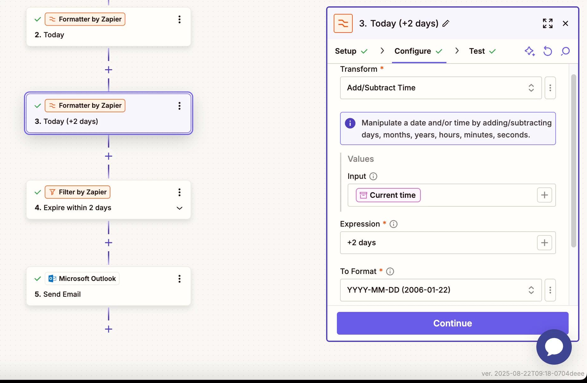This screenshot has width=587, height=383.
Task: Click the Filter by Zapier funnel icon
Action: pyautogui.click(x=52, y=192)
